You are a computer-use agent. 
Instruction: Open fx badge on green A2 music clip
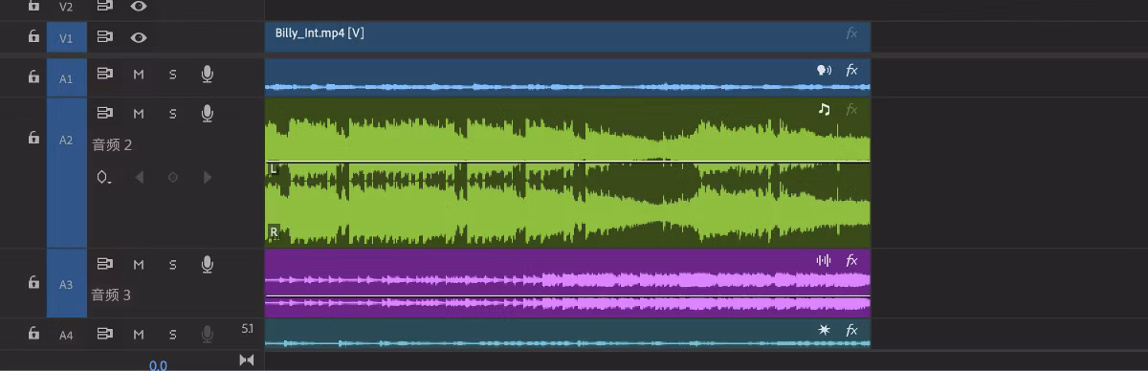[x=851, y=109]
